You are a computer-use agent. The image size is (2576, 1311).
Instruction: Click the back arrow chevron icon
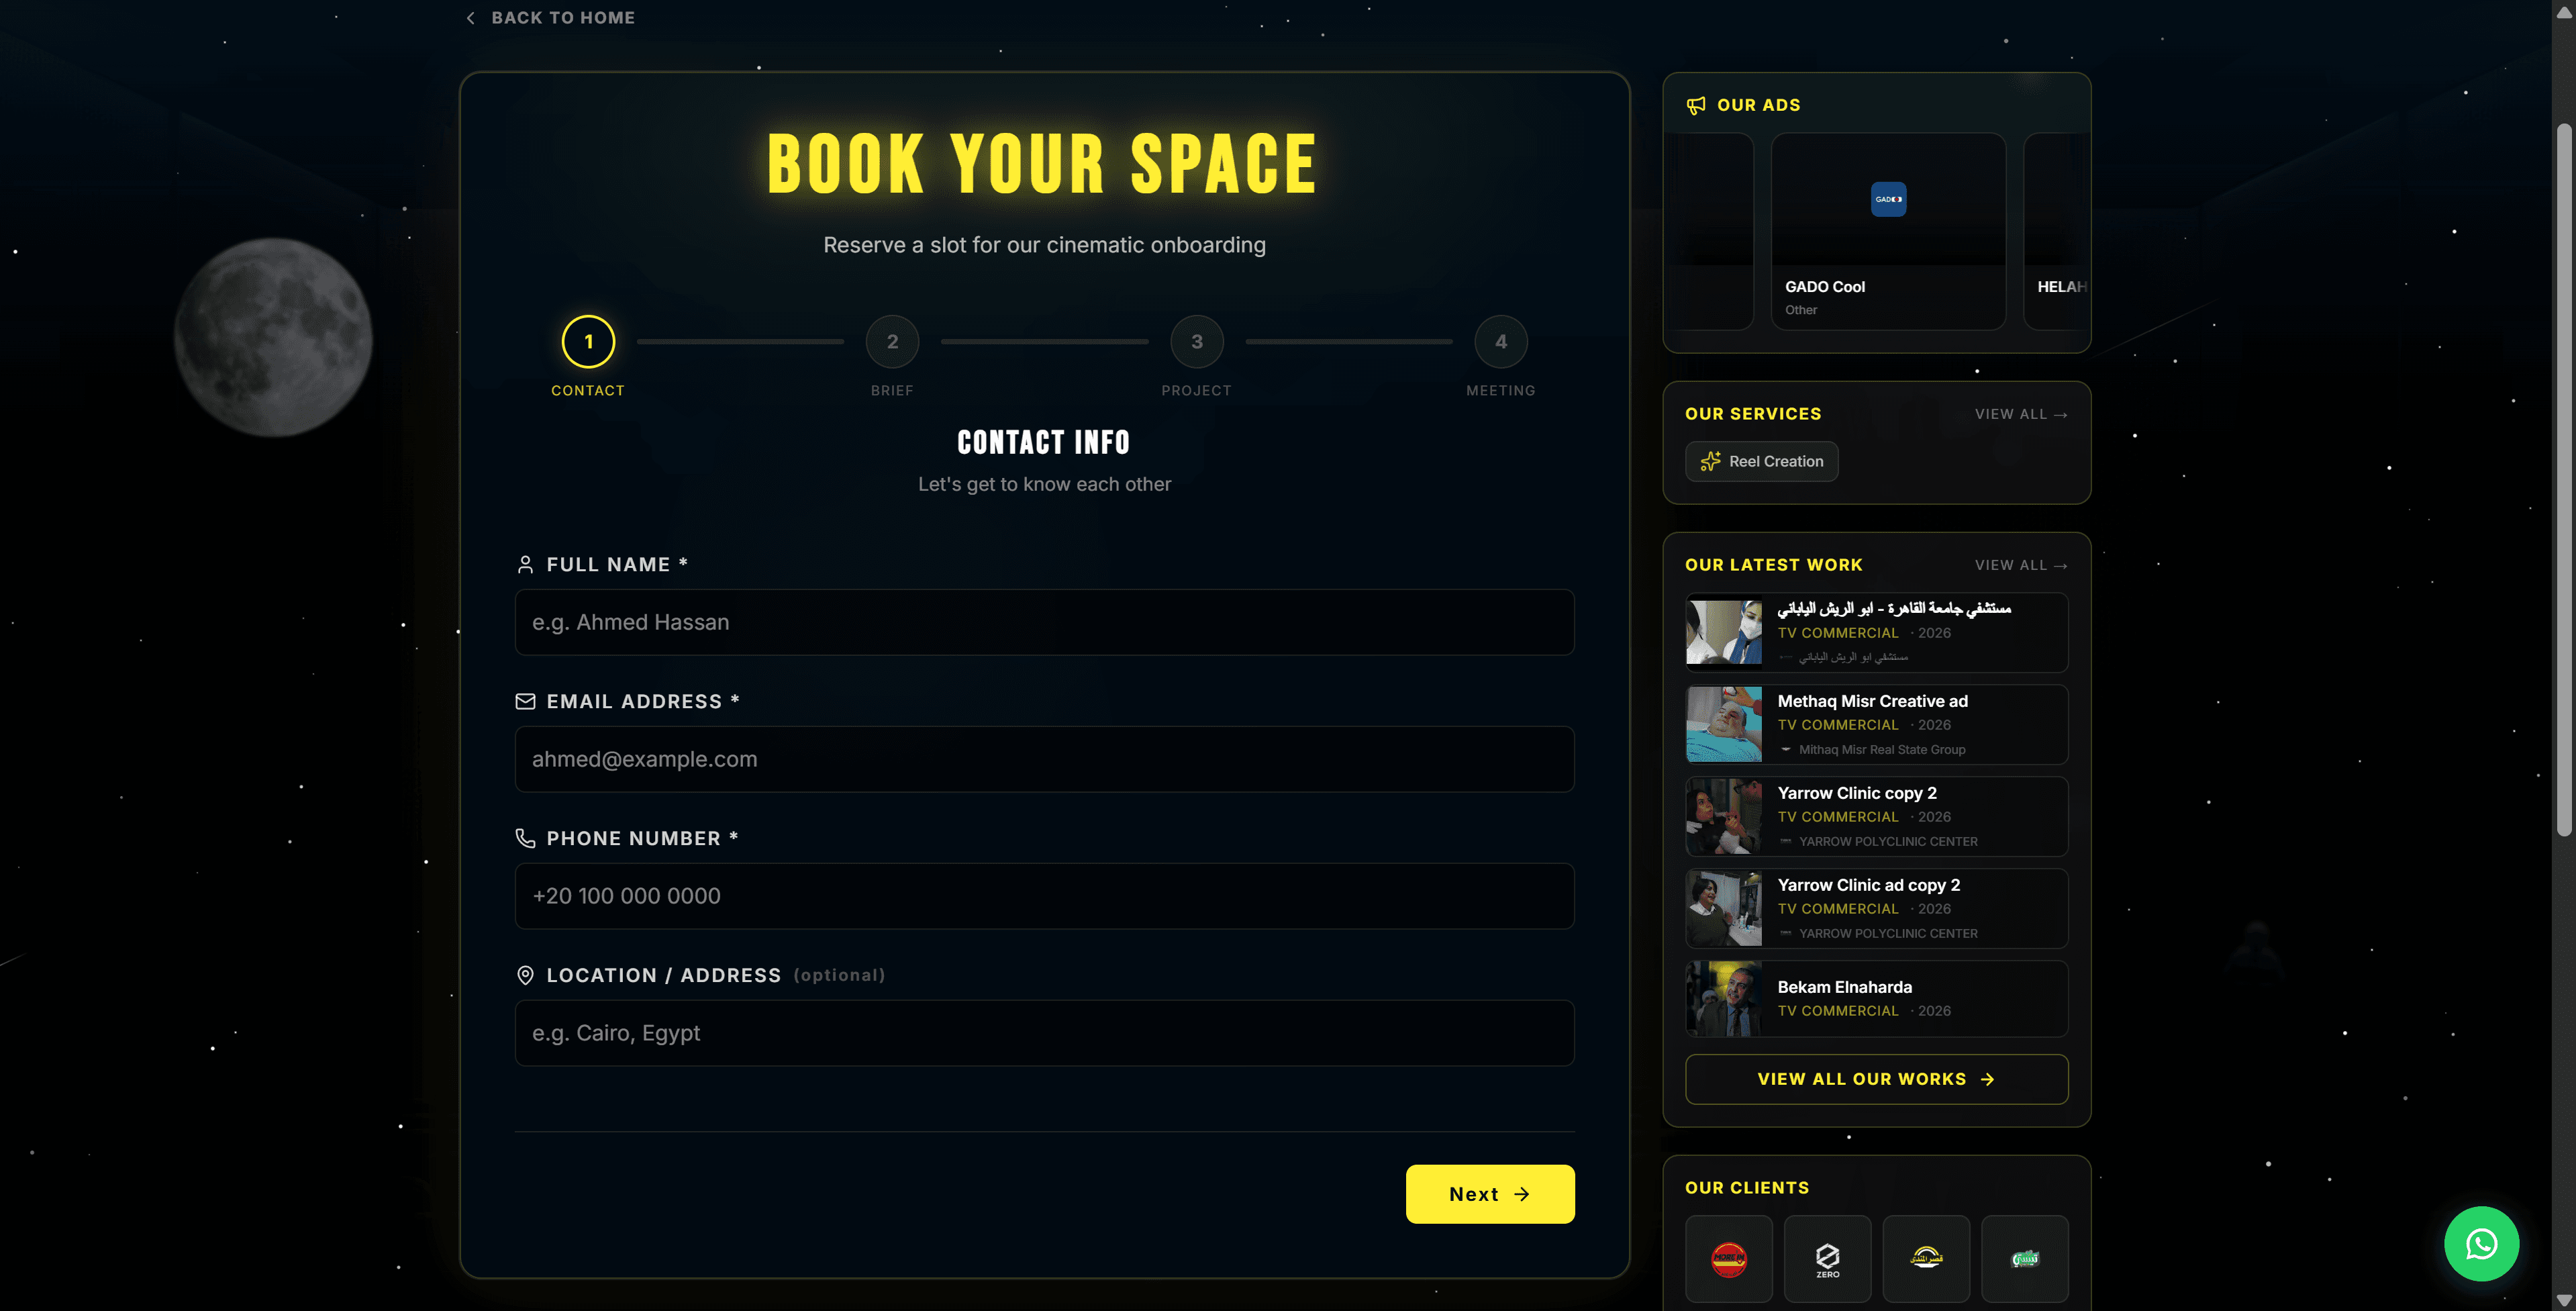tap(471, 18)
